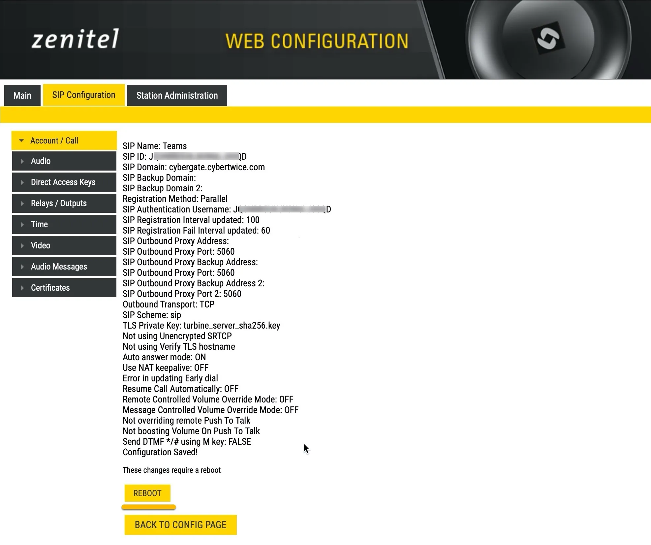Open the Time section
Image resolution: width=651 pixels, height=545 pixels.
click(x=64, y=224)
